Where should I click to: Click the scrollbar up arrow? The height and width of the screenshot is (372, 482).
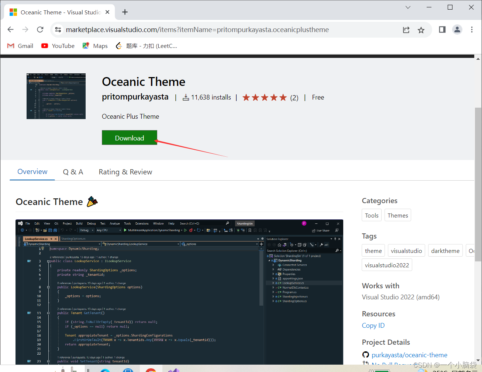pyautogui.click(x=478, y=59)
